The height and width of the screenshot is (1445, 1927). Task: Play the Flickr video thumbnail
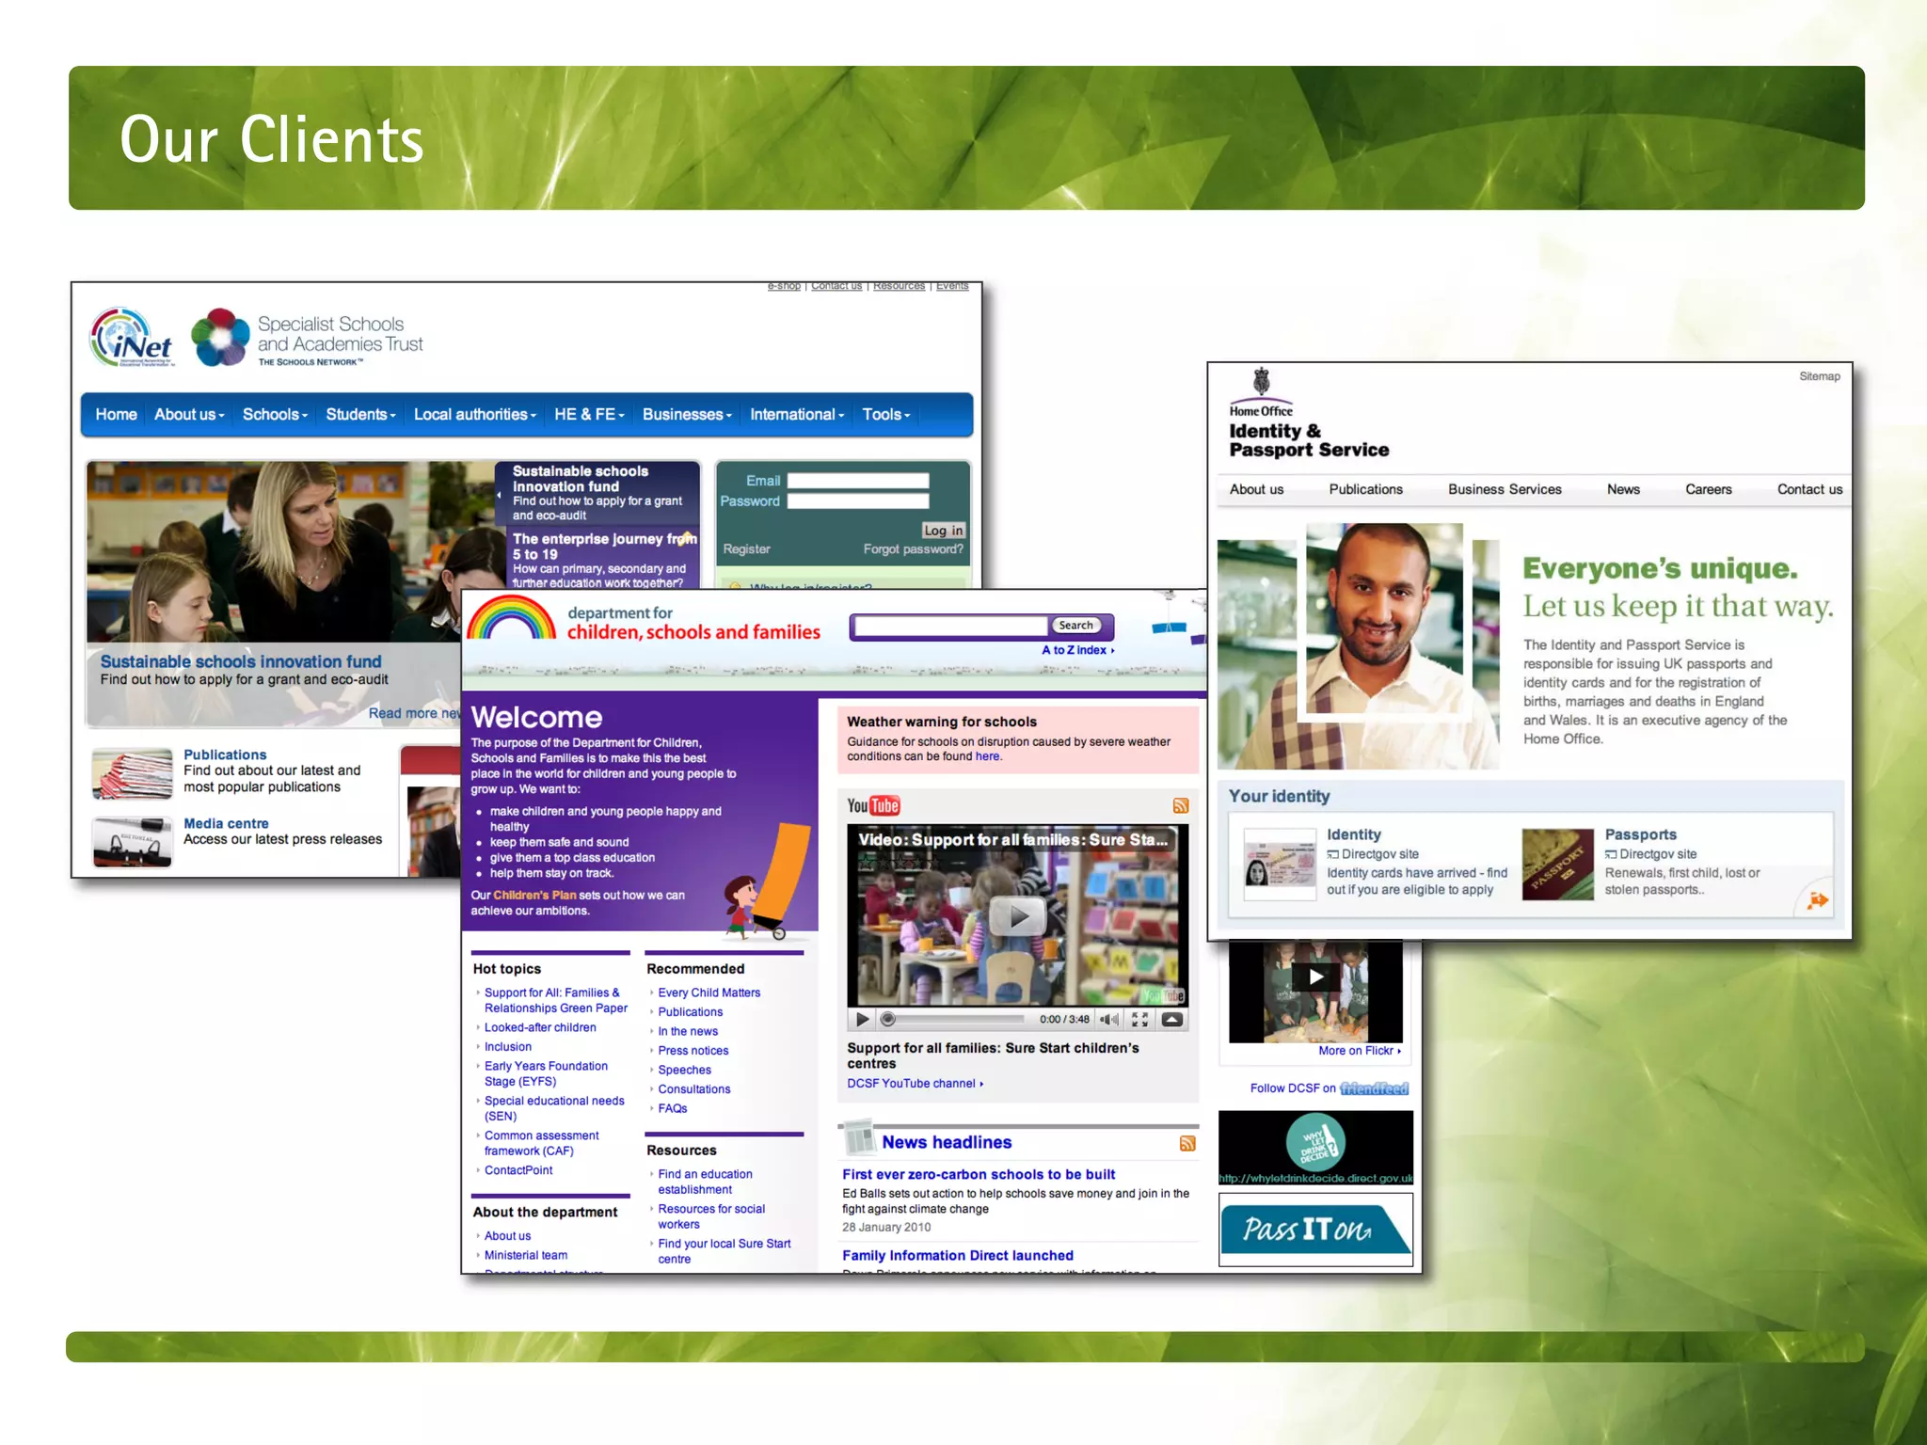[x=1315, y=977]
